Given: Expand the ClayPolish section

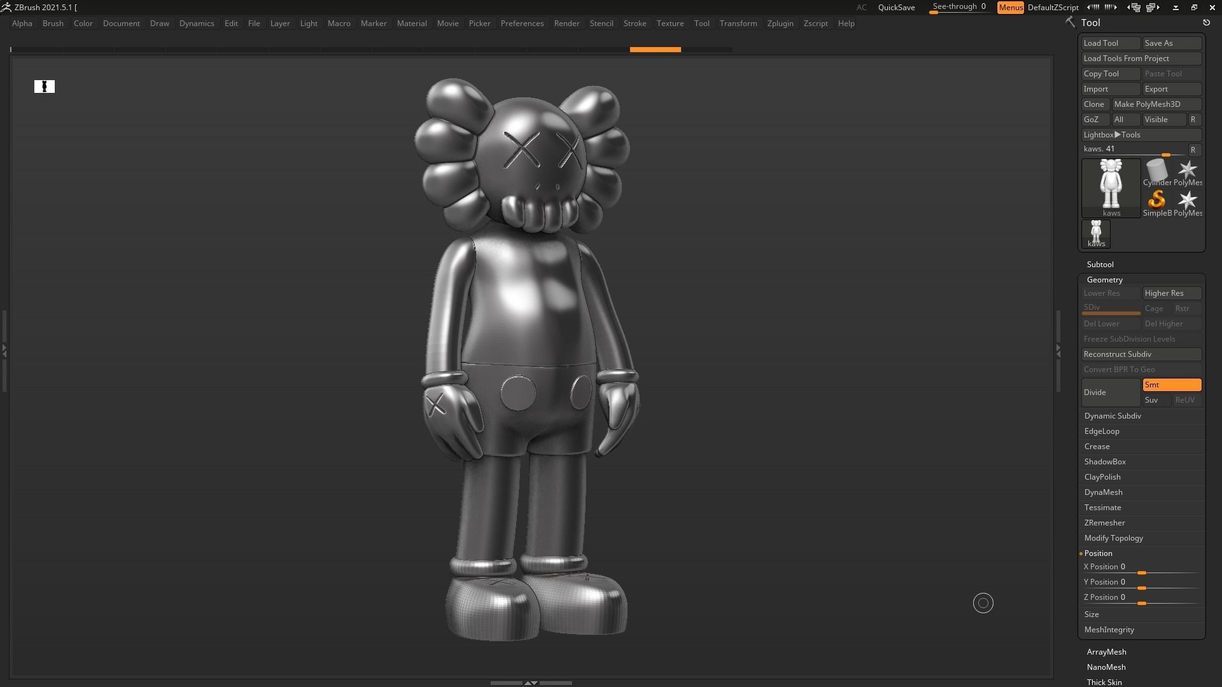Looking at the screenshot, I should point(1102,477).
